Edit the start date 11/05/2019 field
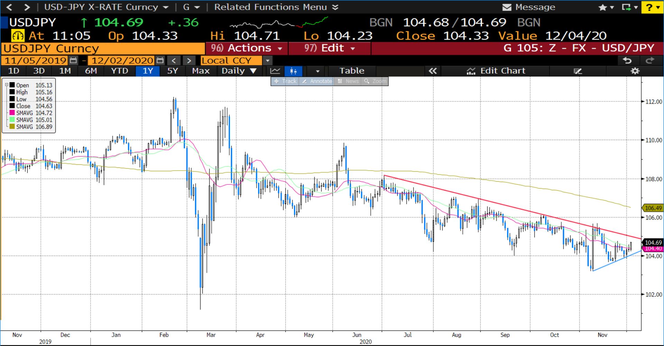 35,61
